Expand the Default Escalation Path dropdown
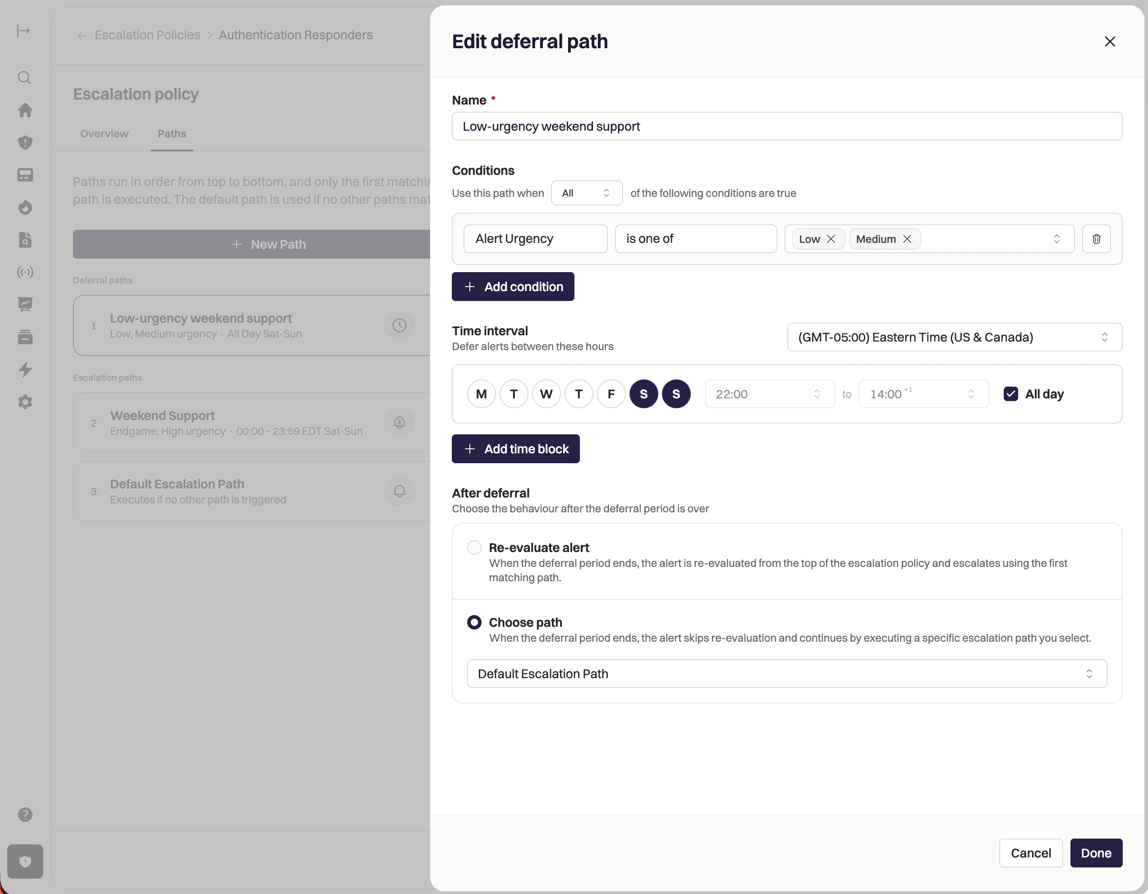Screen dimensions: 1148x894 786,674
